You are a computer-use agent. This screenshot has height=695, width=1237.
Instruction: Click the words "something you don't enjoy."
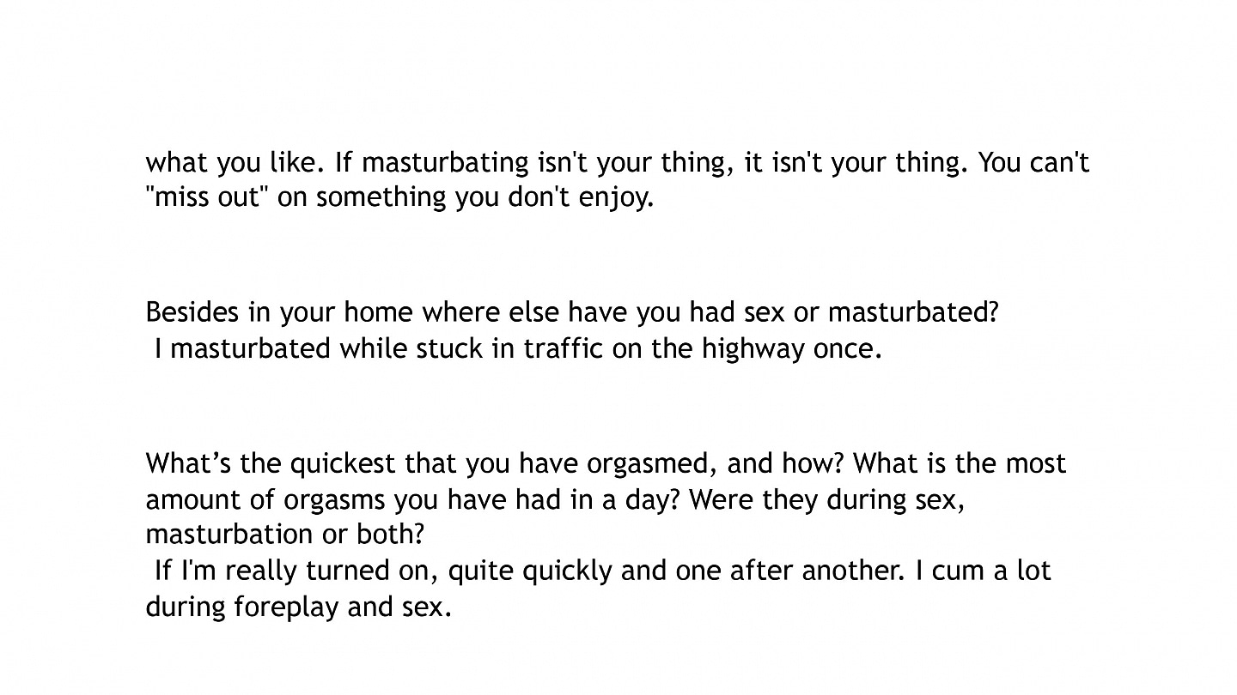pos(485,196)
